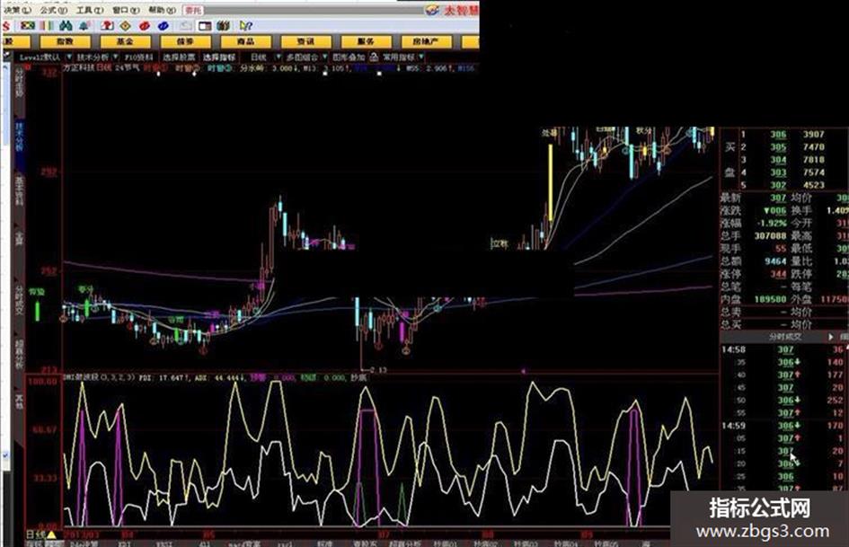The image size is (849, 547).
Task: Expand the 日线 period dropdown arrow
Action: point(278,57)
